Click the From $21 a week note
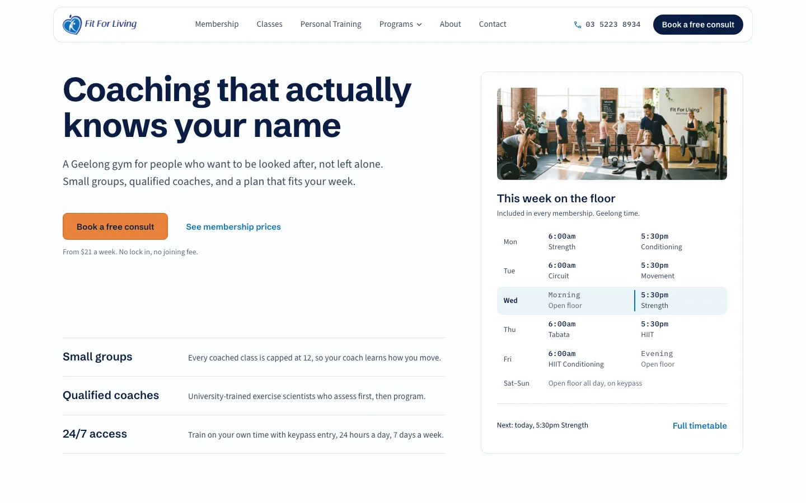Viewport: 806px width, 503px height. pyautogui.click(x=130, y=252)
